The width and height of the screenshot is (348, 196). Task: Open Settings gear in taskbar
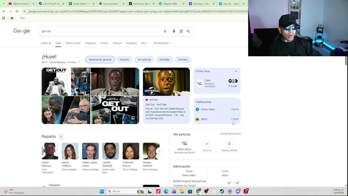point(230,191)
